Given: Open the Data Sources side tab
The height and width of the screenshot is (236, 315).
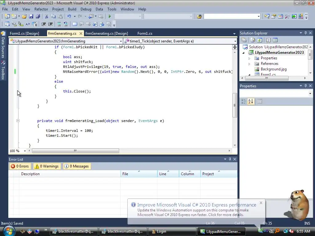Looking at the screenshot, I should pos(3,45).
